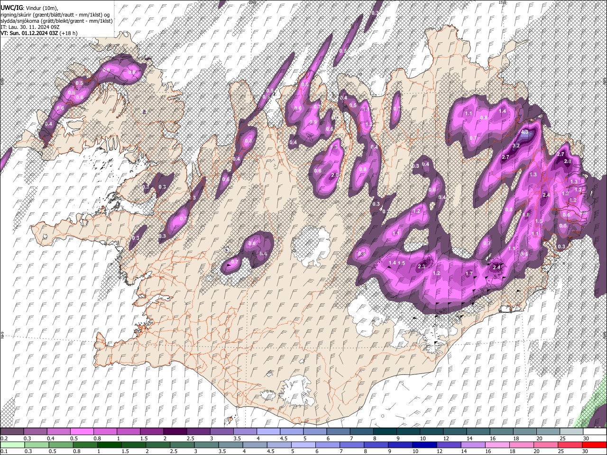The width and height of the screenshot is (607, 455).
Task: Pick the pure red 30 swatch in lower legend
Action: click(595, 445)
